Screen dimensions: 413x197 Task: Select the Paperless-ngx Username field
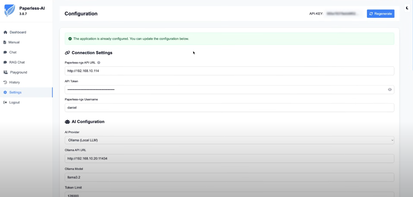pos(229,108)
